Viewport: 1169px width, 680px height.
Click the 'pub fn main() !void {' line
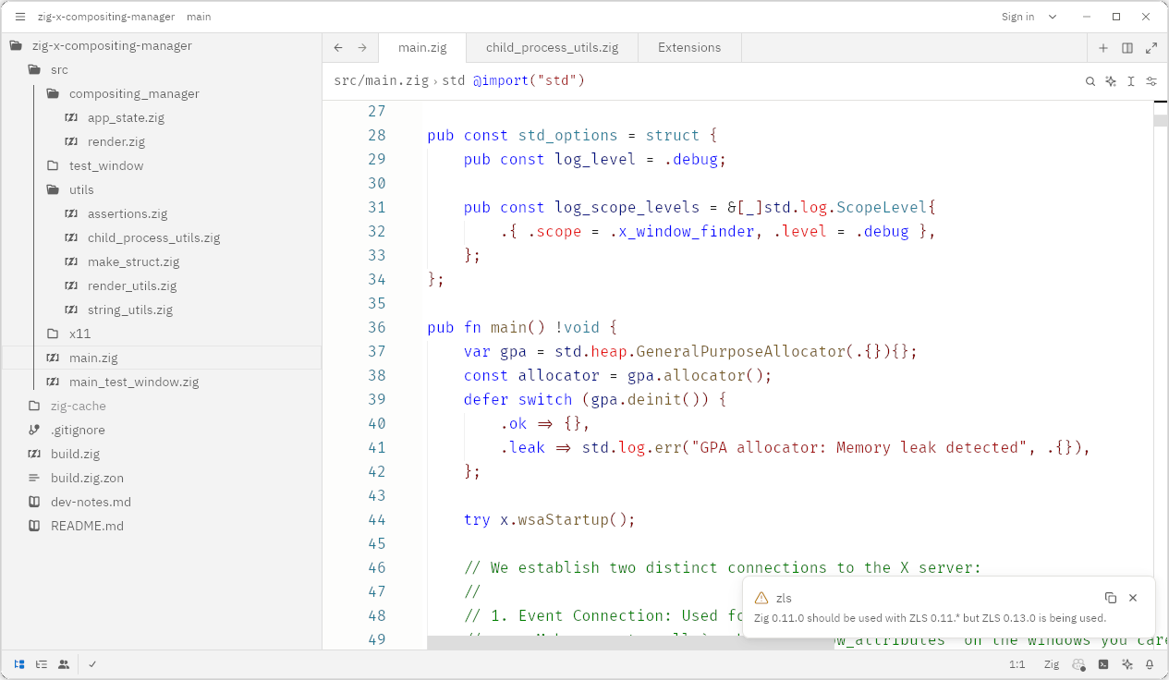coord(521,327)
